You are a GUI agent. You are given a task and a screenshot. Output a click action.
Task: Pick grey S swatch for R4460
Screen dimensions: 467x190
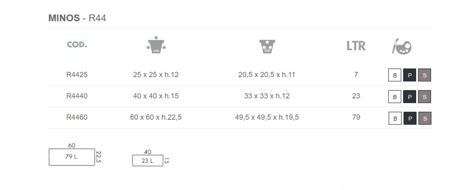click(x=425, y=118)
